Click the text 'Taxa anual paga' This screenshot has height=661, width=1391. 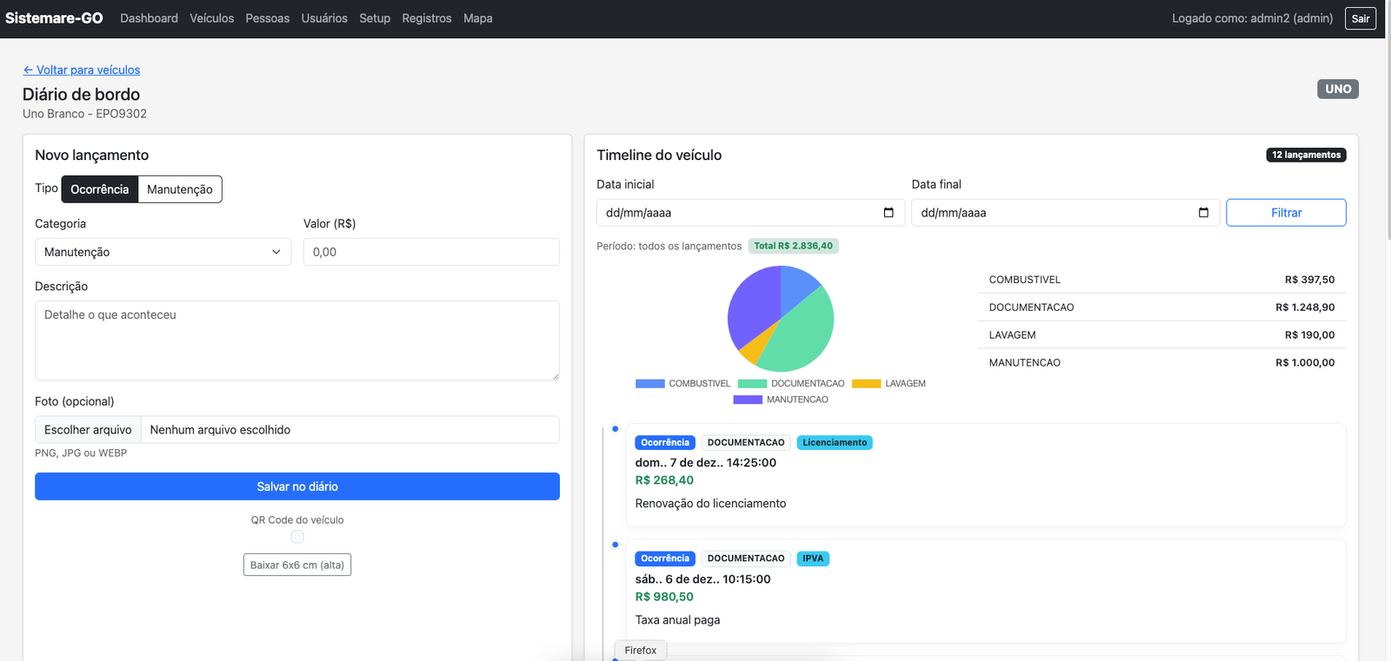(x=677, y=620)
